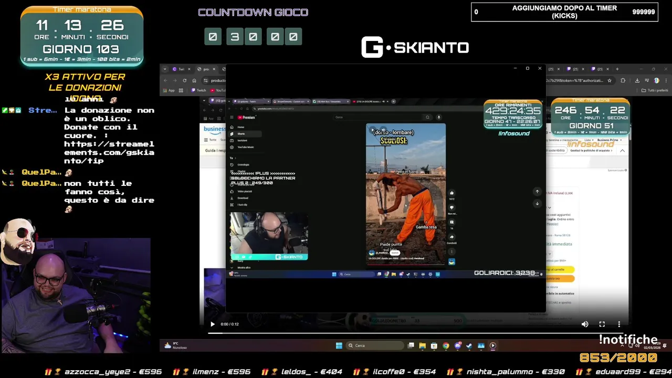Open Chrome home page button
Screen dimensions: 672x378
(x=194, y=80)
